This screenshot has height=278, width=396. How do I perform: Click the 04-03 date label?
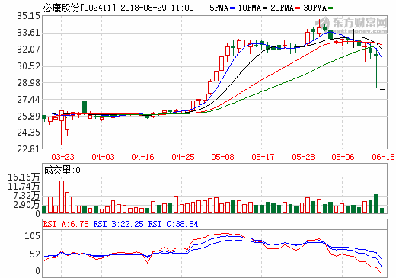click(103, 157)
